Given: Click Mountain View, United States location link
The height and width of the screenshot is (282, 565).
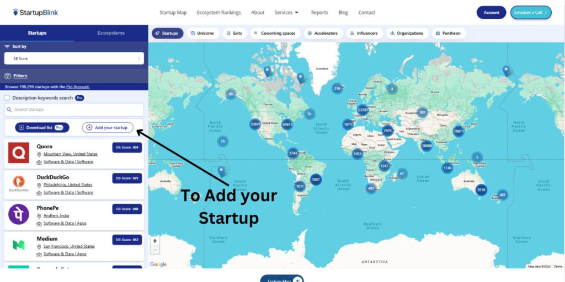Looking at the screenshot, I should [70, 154].
